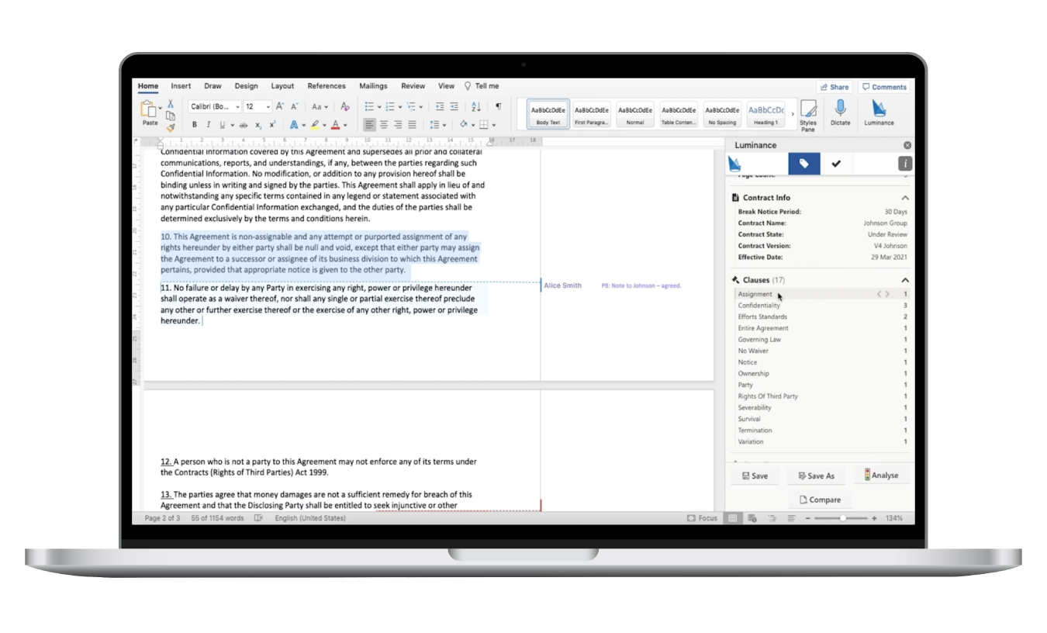Click the Cut scissors icon
The width and height of the screenshot is (1047, 633).
170,103
